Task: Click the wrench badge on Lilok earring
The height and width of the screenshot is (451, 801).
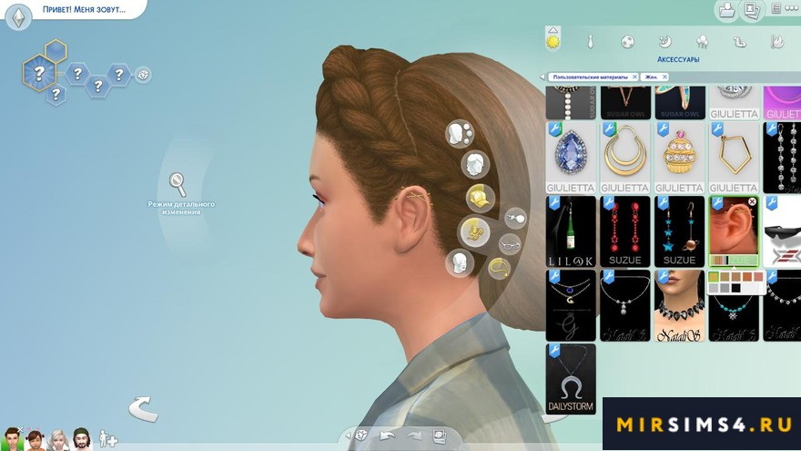Action: [x=554, y=204]
